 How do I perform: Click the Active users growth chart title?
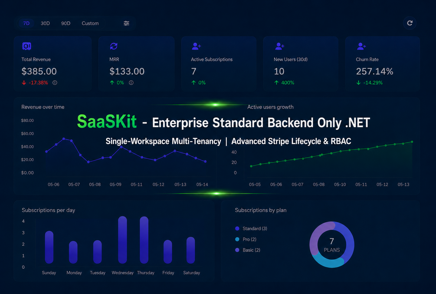pos(270,107)
